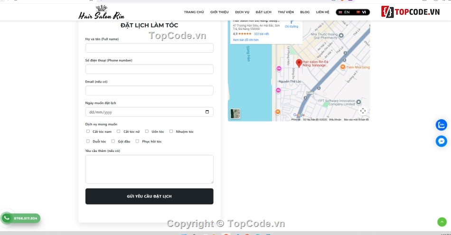This screenshot has height=235, width=451.
Task: Click Nhà Thuốc Hoàng Quy Pharmacy marker
Action: [341, 36]
